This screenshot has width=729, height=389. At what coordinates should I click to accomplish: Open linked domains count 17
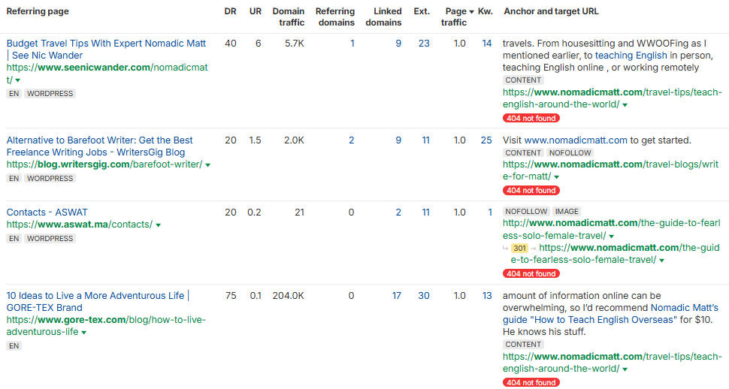[397, 296]
